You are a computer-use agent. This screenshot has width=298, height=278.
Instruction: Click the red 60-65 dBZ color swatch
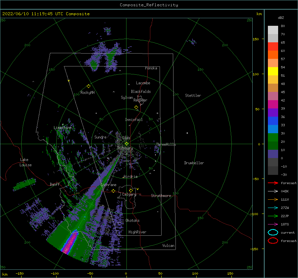pyautogui.click(x=273, y=47)
